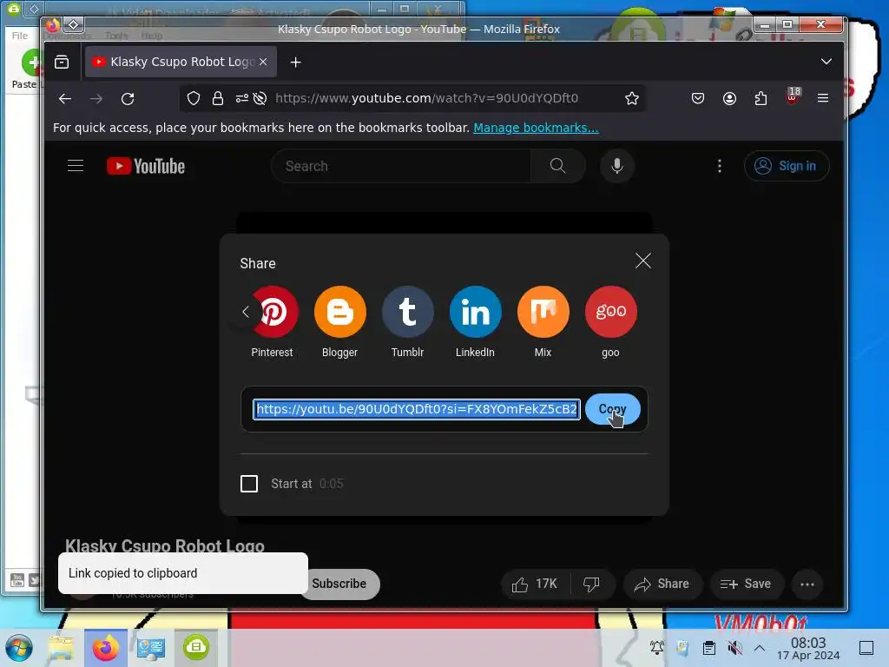Open File Explorer from taskbar
The image size is (889, 667).
62,648
